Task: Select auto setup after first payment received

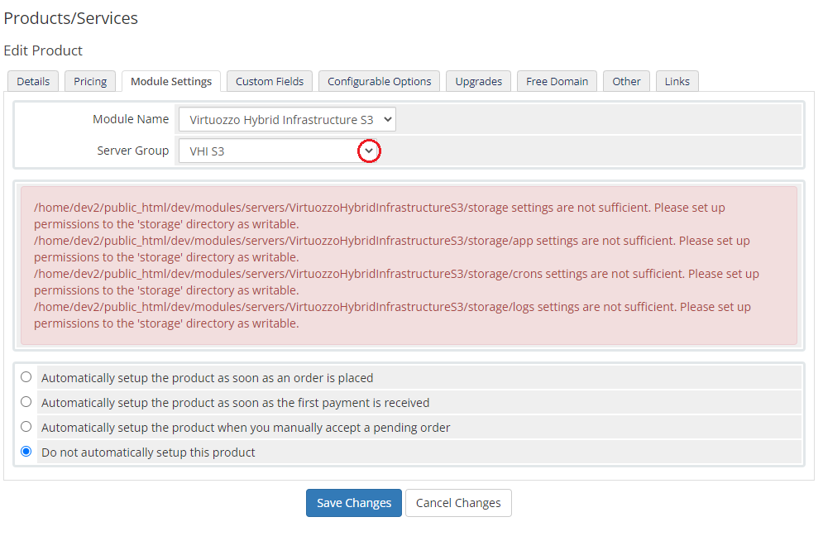Action: pos(26,402)
